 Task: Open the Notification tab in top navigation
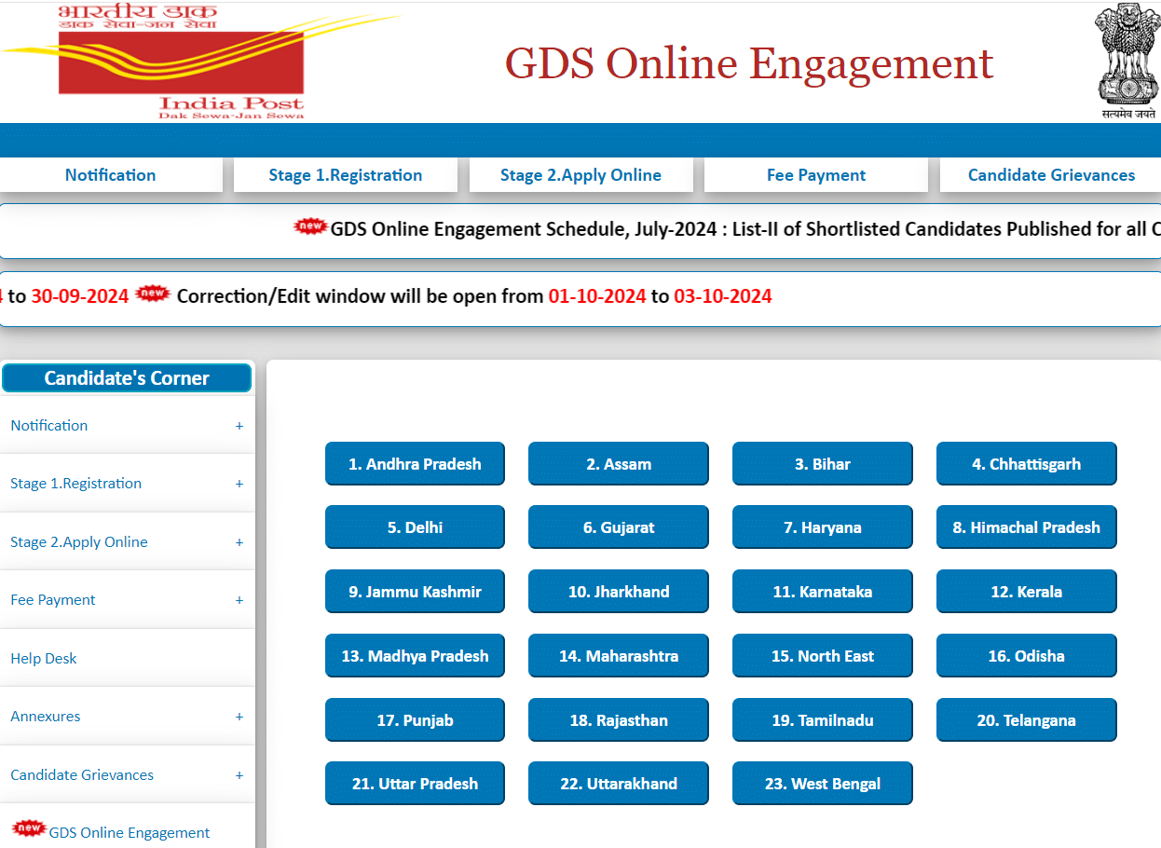click(x=110, y=175)
